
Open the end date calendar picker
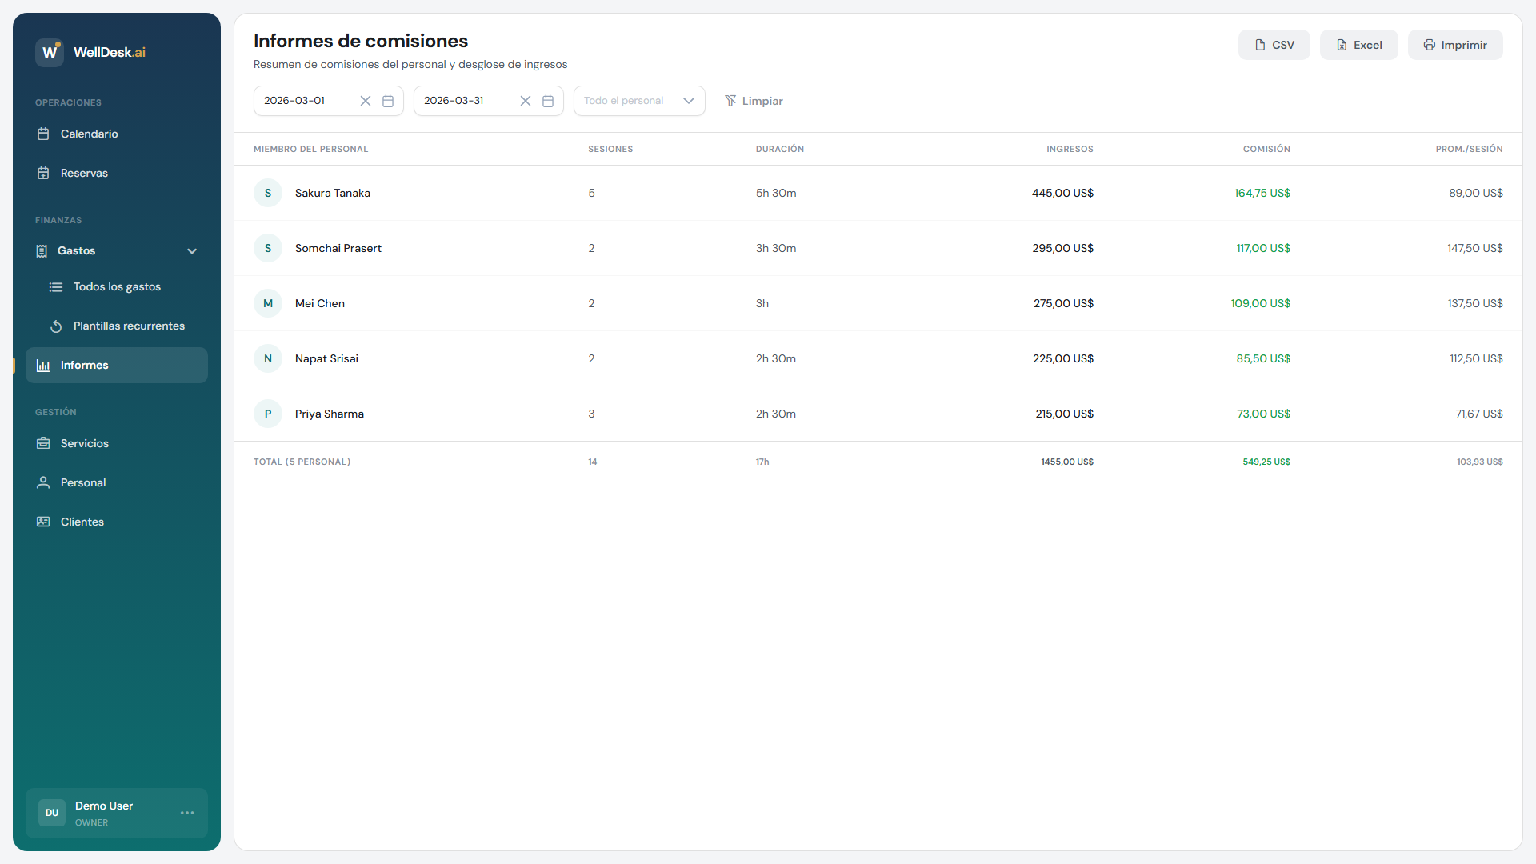(548, 101)
